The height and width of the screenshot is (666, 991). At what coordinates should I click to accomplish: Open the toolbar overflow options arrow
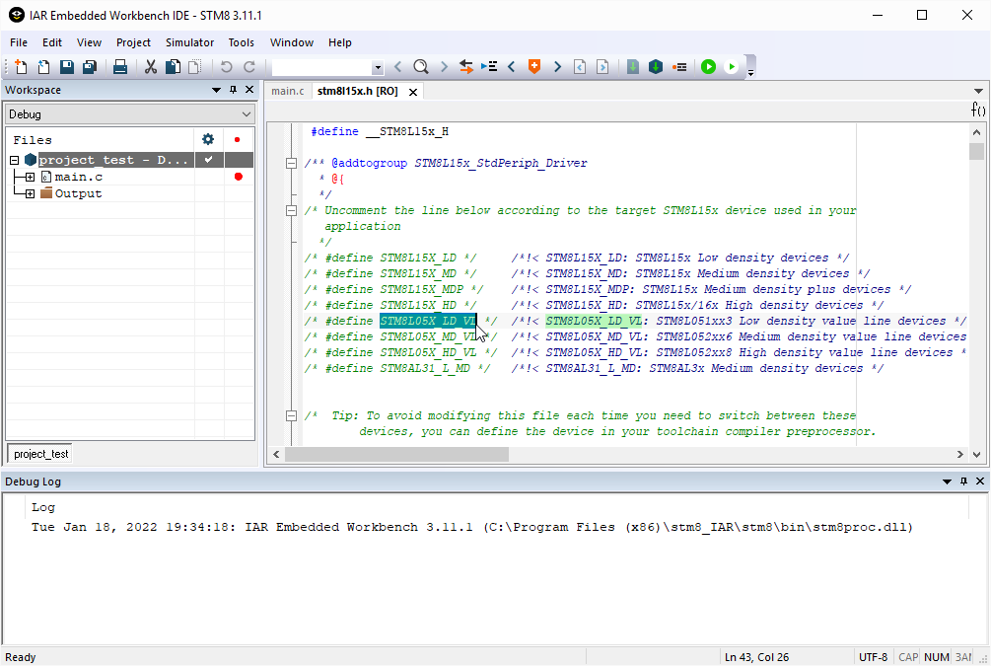[750, 73]
